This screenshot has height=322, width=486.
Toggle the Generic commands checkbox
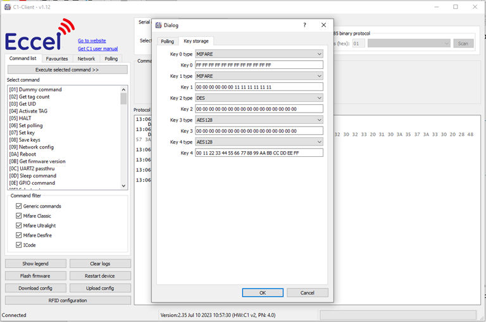(18, 206)
